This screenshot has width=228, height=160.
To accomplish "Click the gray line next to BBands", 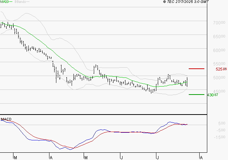I will [x=28, y=2].
